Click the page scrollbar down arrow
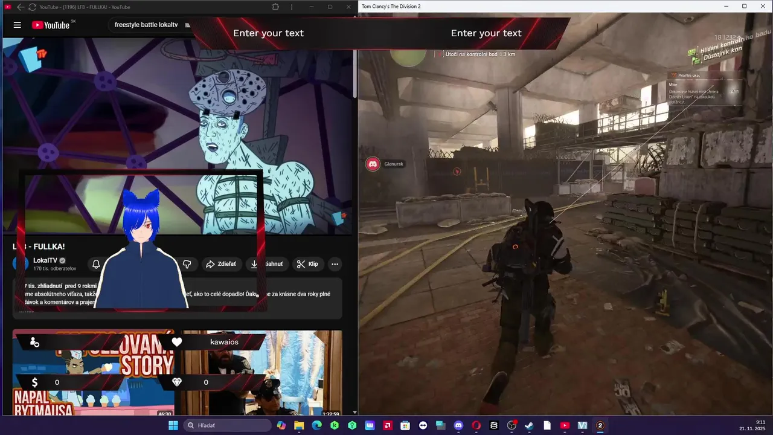The height and width of the screenshot is (435, 773). coord(355,413)
